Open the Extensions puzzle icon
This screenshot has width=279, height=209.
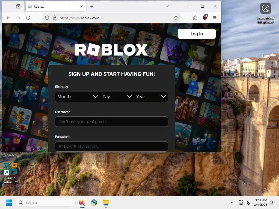click(195, 18)
